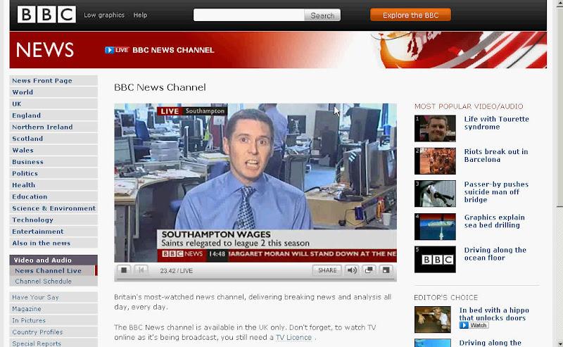Screen dimensions: 563x347
Task: Open Life with Tourette syndrome thumbnail
Action: pos(435,128)
